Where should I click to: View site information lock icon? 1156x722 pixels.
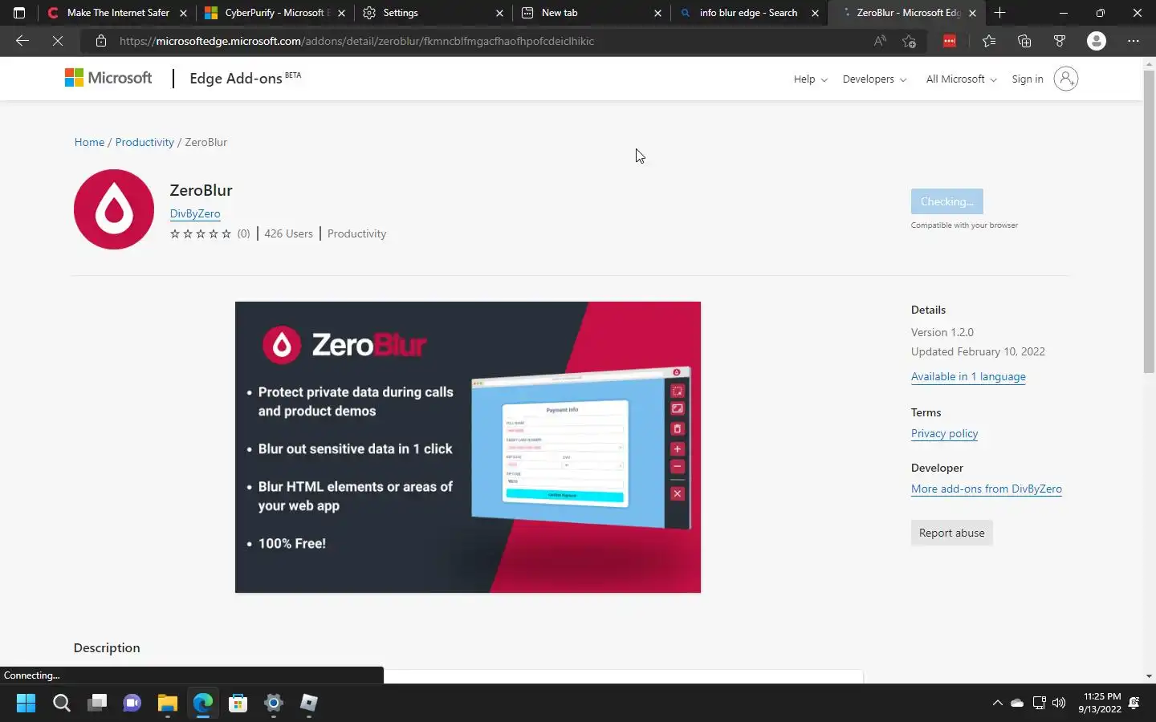pyautogui.click(x=101, y=41)
